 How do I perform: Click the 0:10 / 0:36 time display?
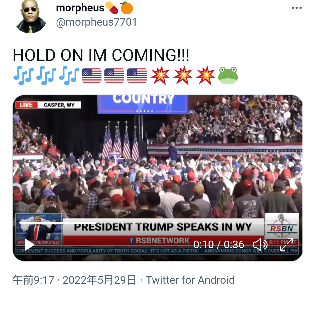(218, 244)
